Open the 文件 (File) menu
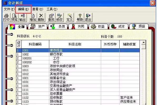The height and width of the screenshot is (105, 158). coord(9,9)
